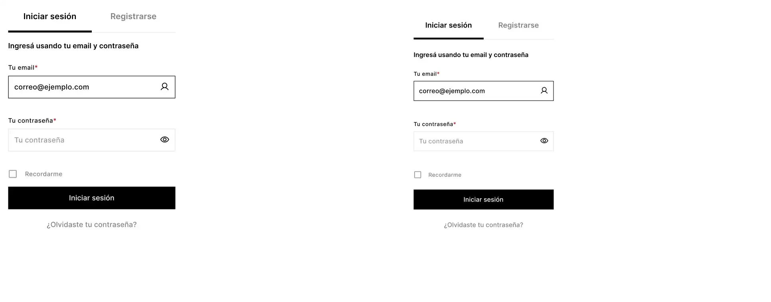
Task: Follow the ¿Olvidaste tu contraseña? link in the desktop form
Action: tap(483, 225)
